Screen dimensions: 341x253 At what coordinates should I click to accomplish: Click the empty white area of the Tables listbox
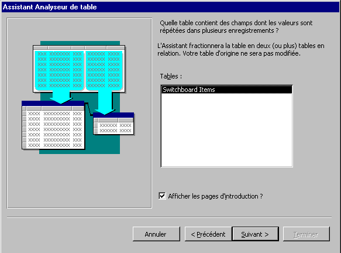[x=226, y=130]
